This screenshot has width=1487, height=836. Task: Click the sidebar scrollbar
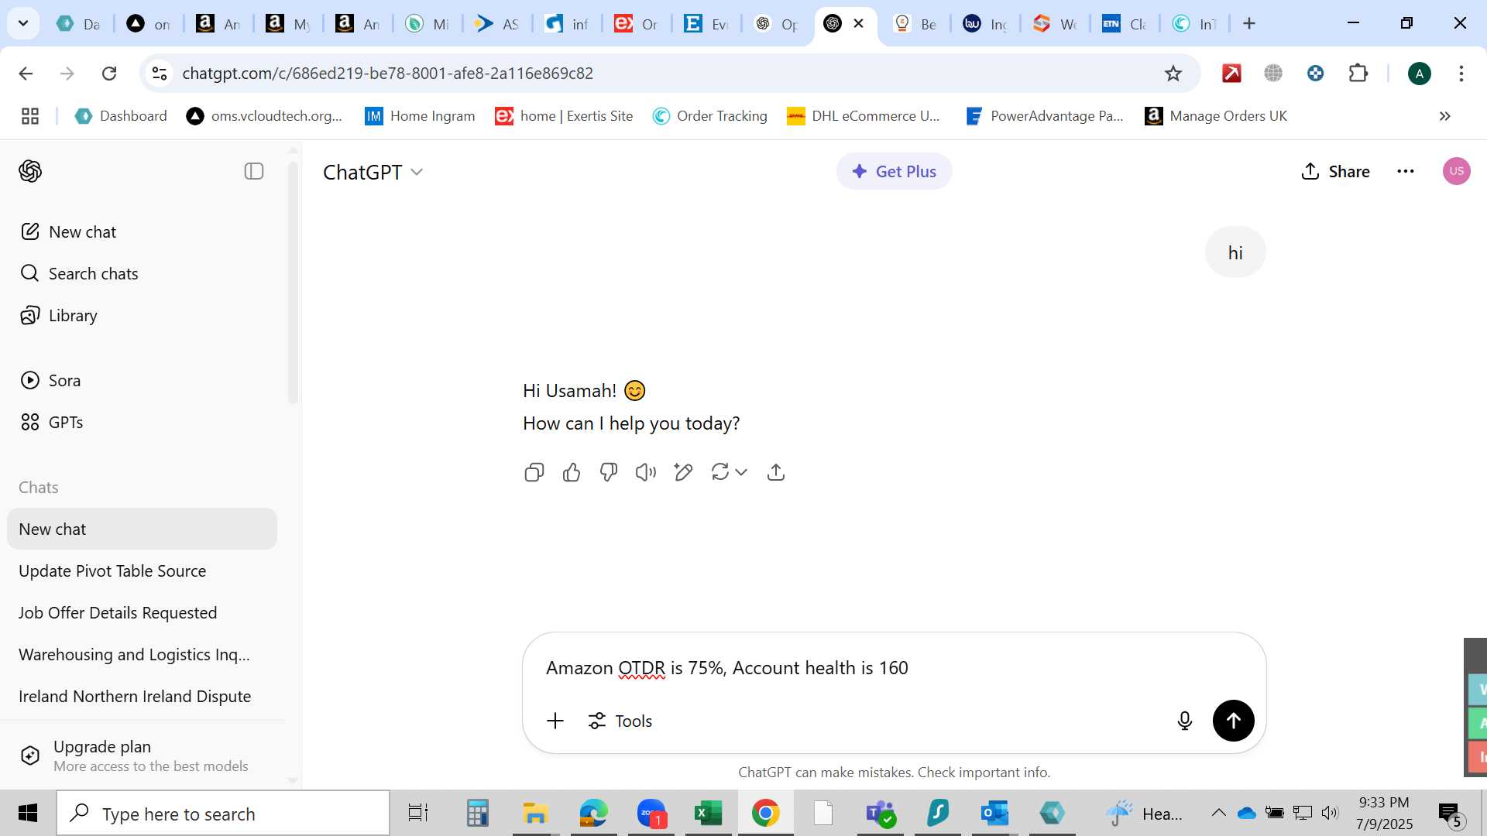click(x=293, y=283)
